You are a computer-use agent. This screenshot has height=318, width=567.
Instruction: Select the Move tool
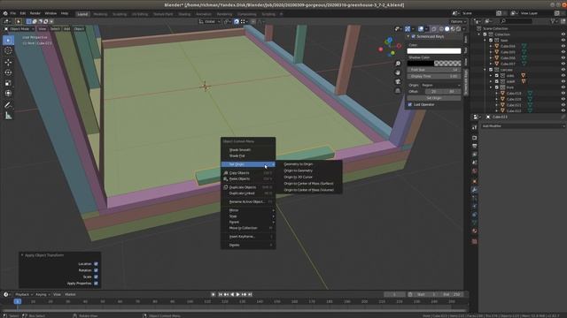tap(8, 62)
